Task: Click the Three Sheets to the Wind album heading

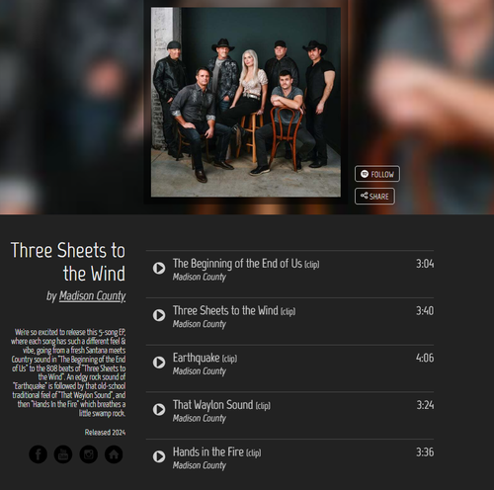Action: coord(68,262)
